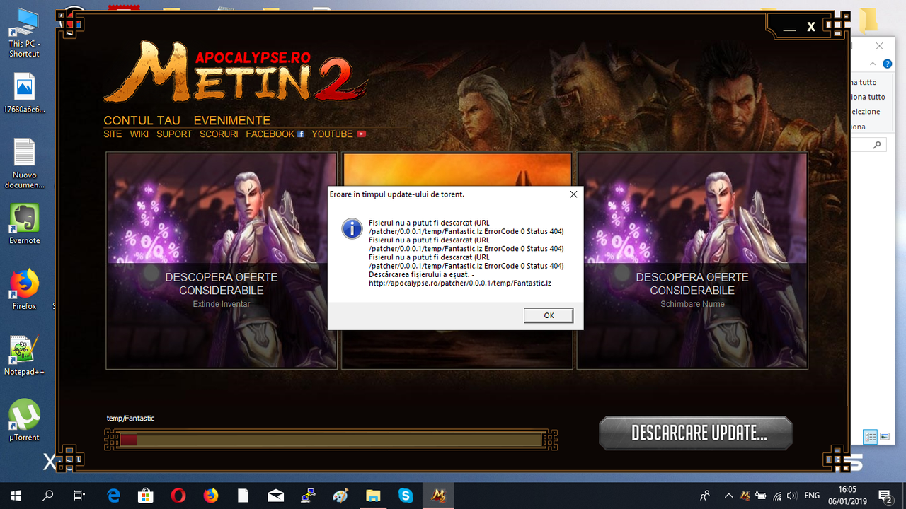The height and width of the screenshot is (509, 906).
Task: Click the YouTube logo icon
Action: click(361, 134)
